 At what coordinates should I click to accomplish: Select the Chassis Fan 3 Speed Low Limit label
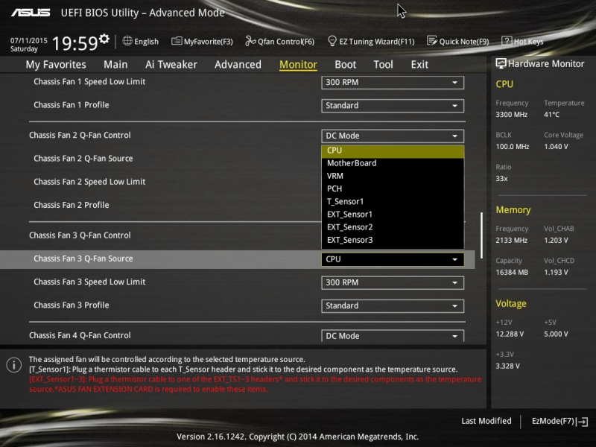[x=89, y=282]
